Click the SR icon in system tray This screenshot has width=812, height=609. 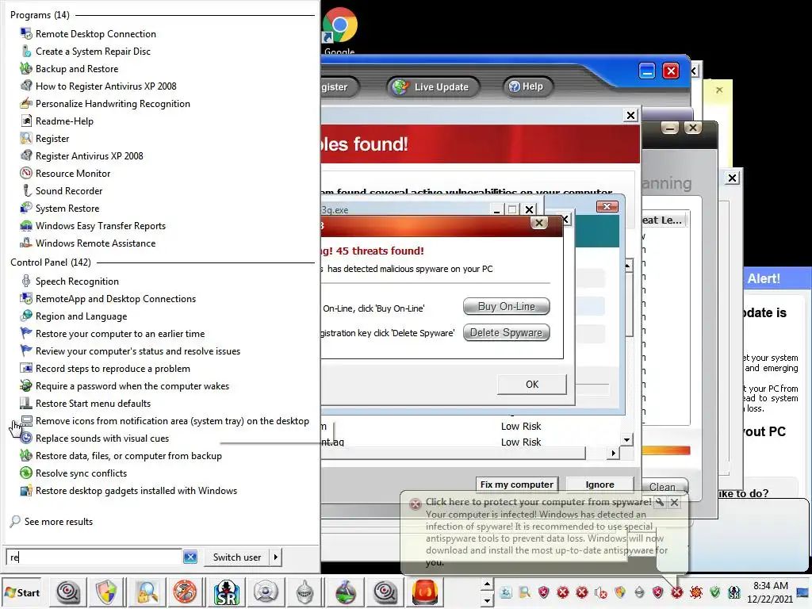(x=733, y=592)
